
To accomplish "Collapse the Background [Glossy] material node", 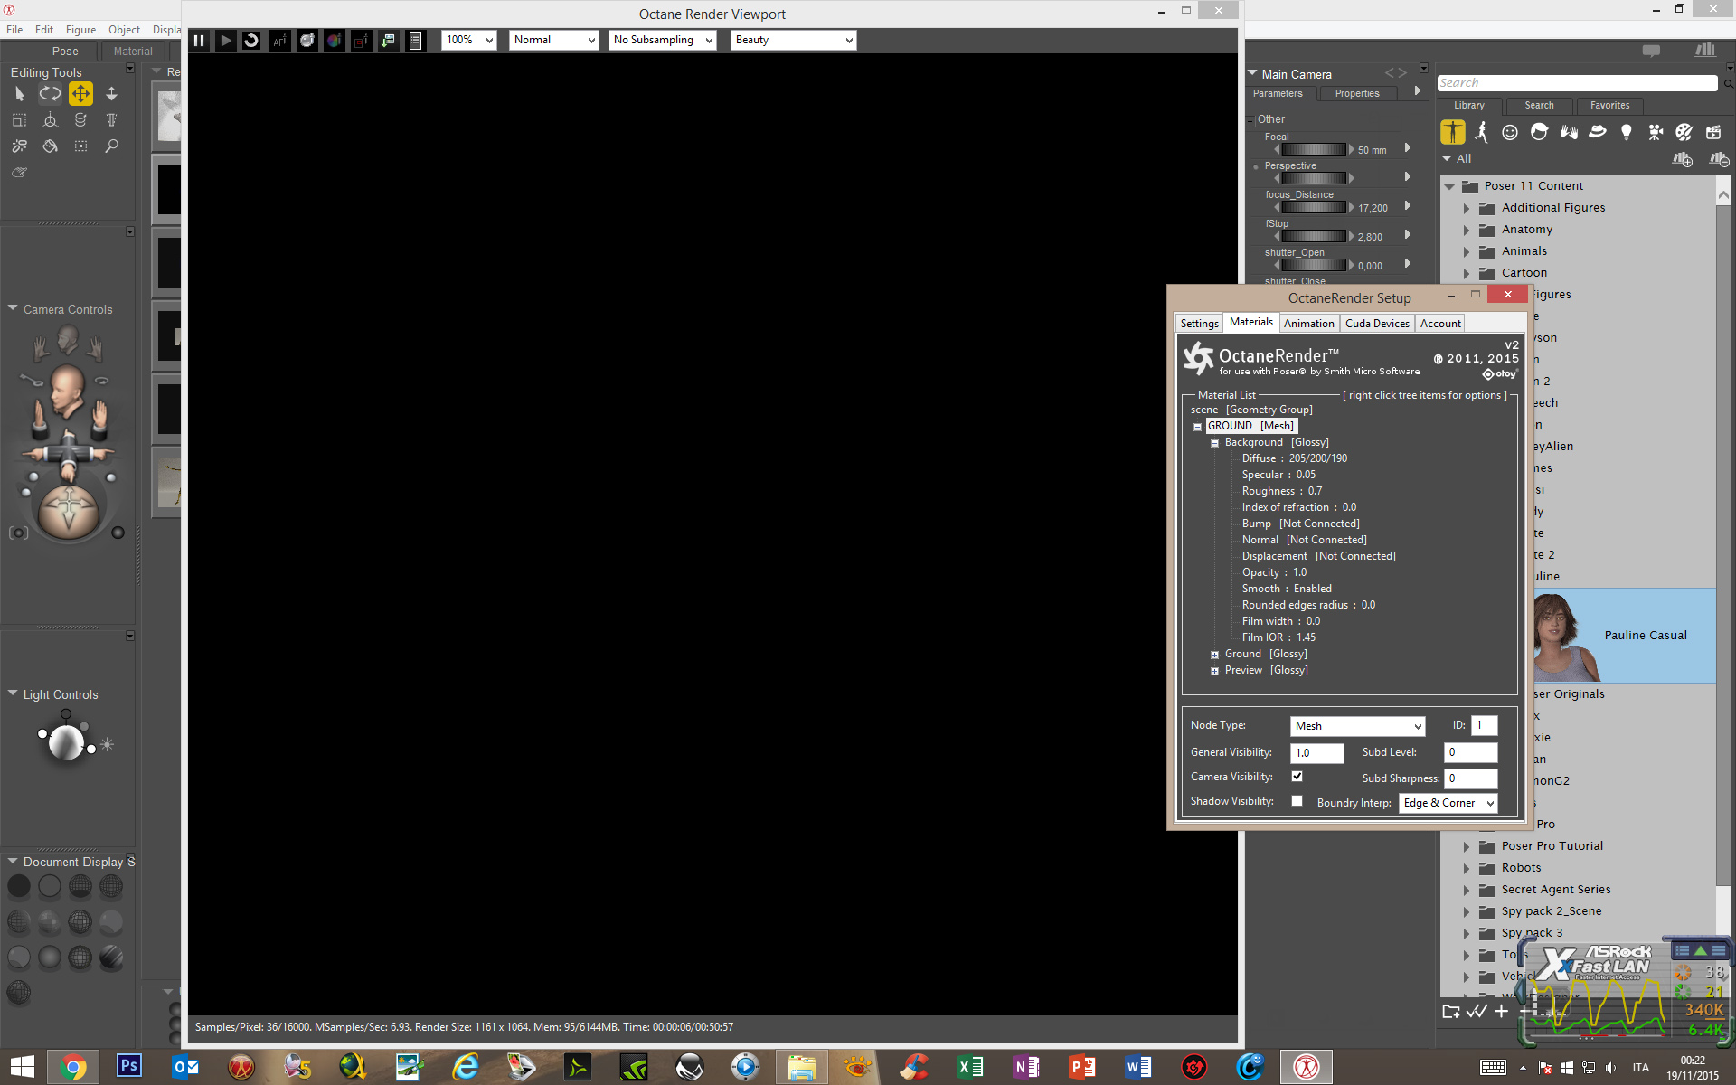I will pos(1214,443).
